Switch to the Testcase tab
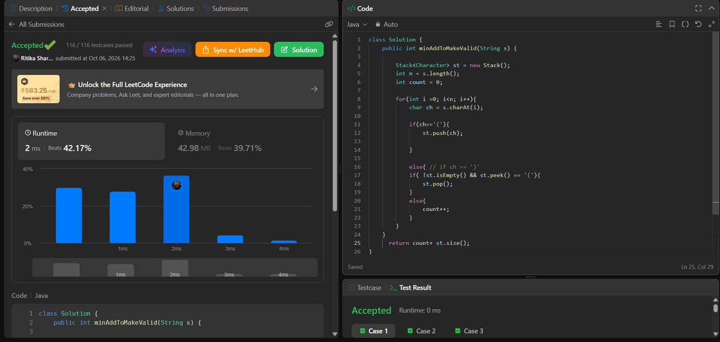 pos(365,287)
